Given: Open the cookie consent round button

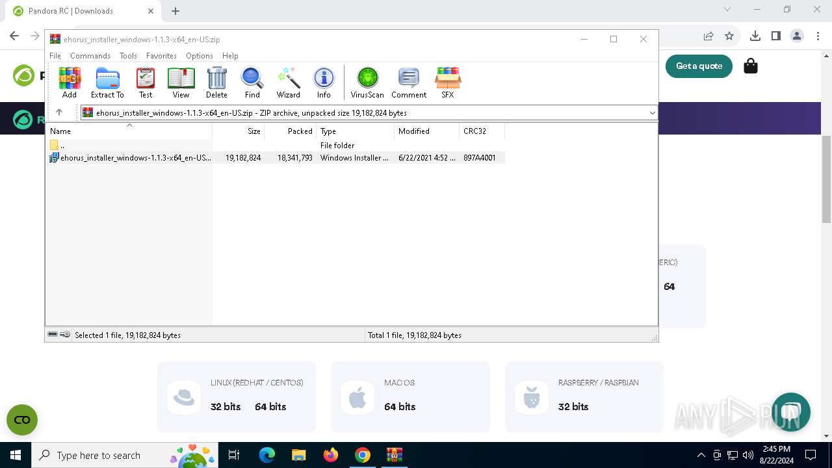Looking at the screenshot, I should [22, 420].
